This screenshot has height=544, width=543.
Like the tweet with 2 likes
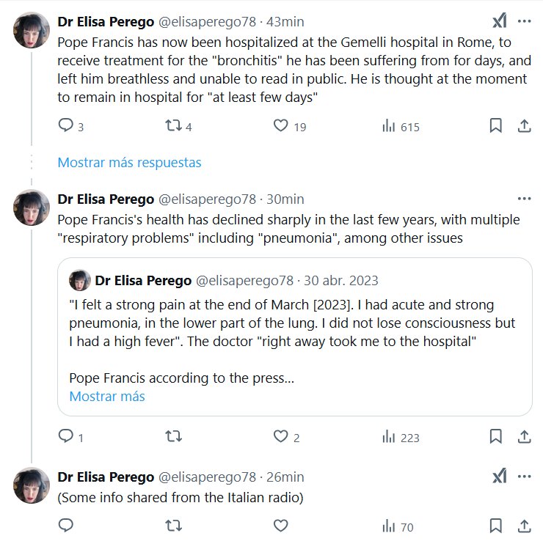[280, 437]
